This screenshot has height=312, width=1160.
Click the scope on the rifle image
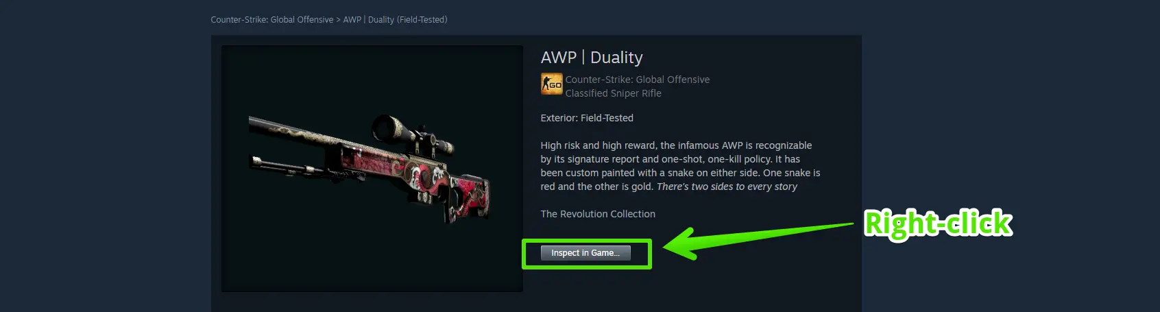click(410, 134)
